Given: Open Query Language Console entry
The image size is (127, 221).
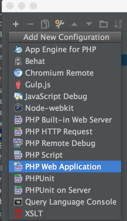Looking at the screenshot, I should point(65,202).
